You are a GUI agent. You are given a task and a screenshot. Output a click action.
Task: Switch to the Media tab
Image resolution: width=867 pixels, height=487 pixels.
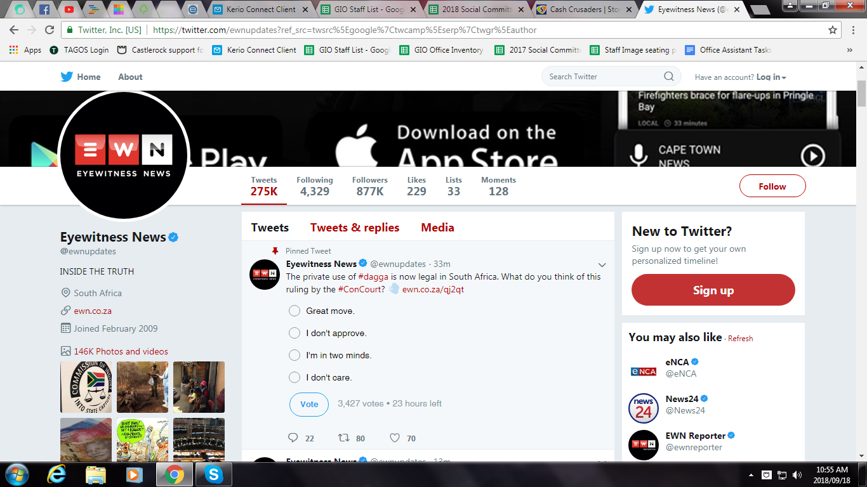[x=437, y=227]
